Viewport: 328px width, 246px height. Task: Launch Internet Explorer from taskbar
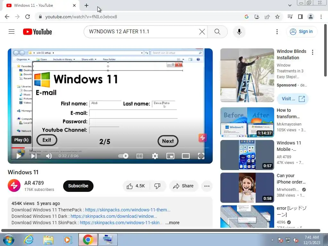(x=29, y=240)
